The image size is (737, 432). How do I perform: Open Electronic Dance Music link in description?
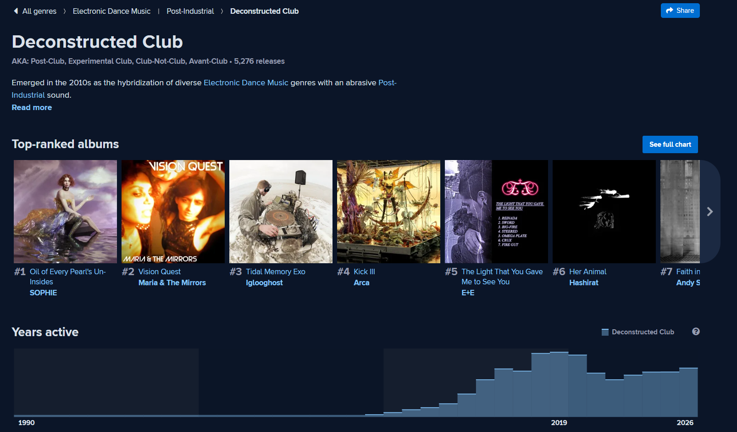tap(246, 83)
